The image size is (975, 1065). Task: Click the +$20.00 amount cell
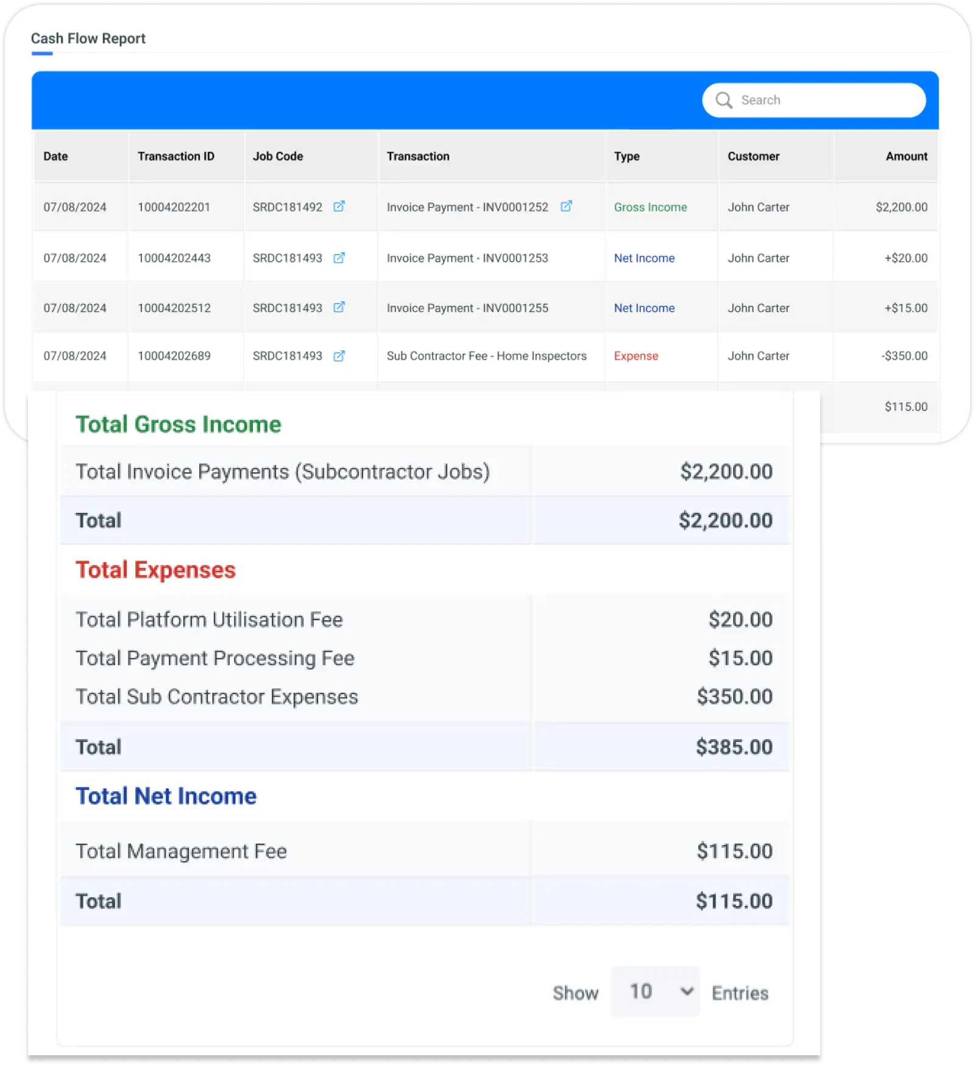[x=906, y=258]
